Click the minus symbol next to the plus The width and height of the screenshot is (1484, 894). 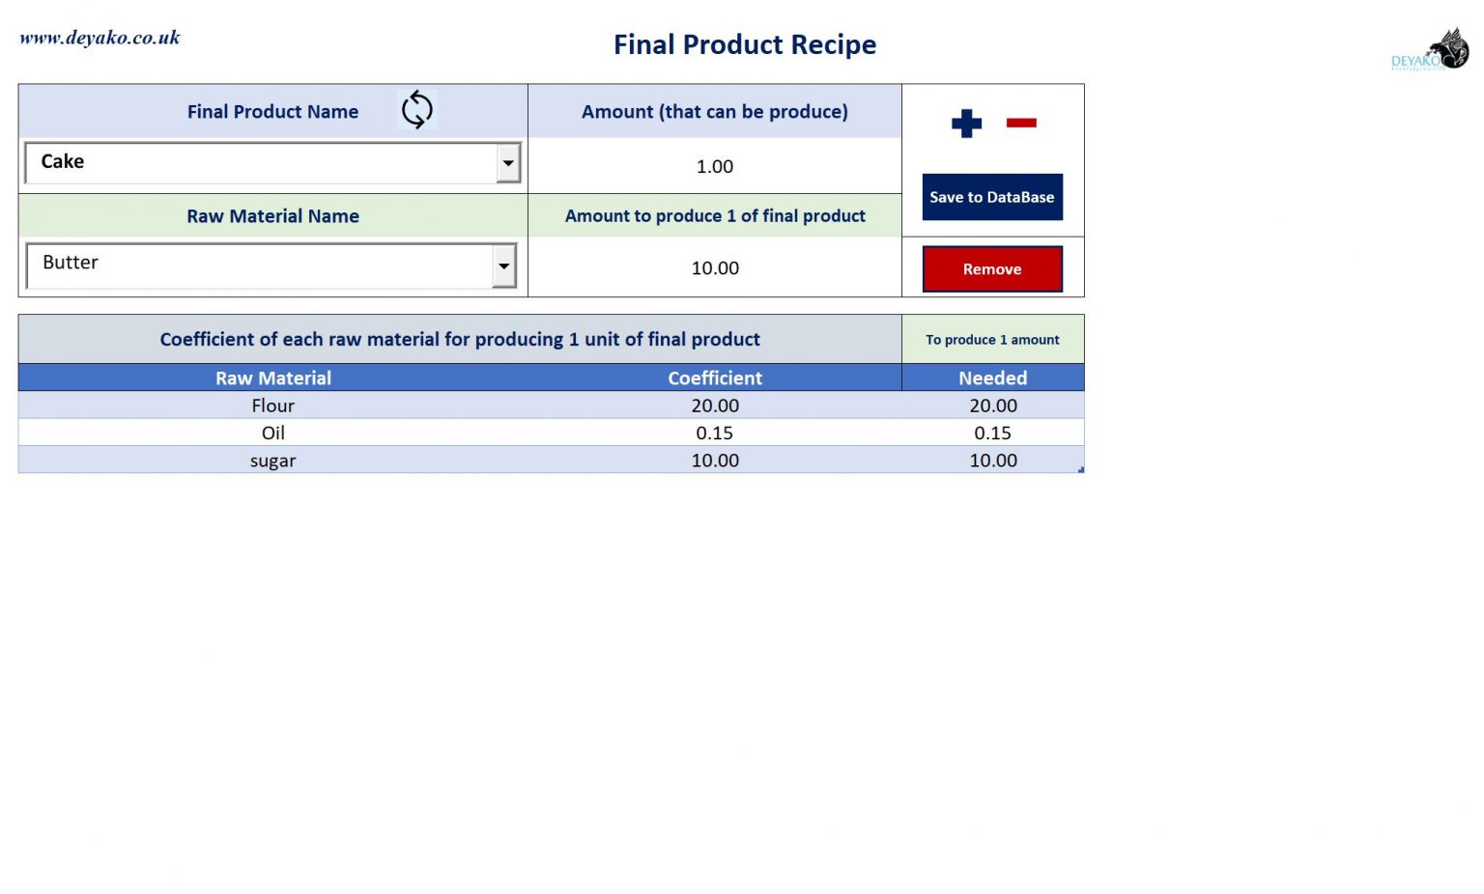1021,122
